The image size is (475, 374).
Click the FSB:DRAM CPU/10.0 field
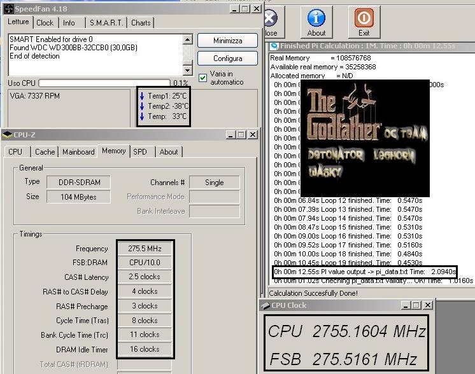click(145, 262)
